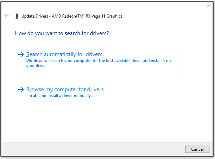Click 'How do you want to search for drivers?' heading

62,33
